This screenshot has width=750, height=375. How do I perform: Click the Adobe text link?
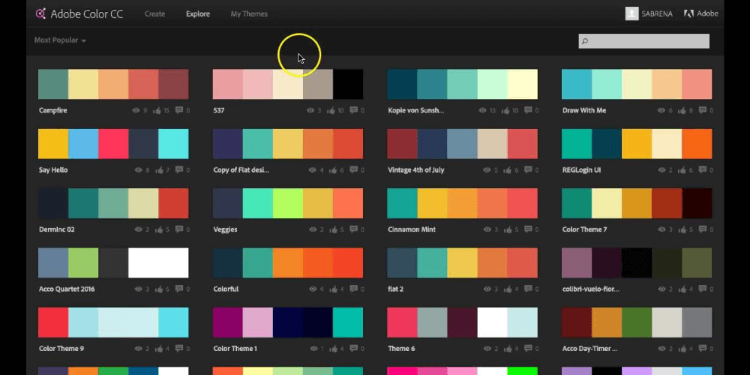(707, 13)
